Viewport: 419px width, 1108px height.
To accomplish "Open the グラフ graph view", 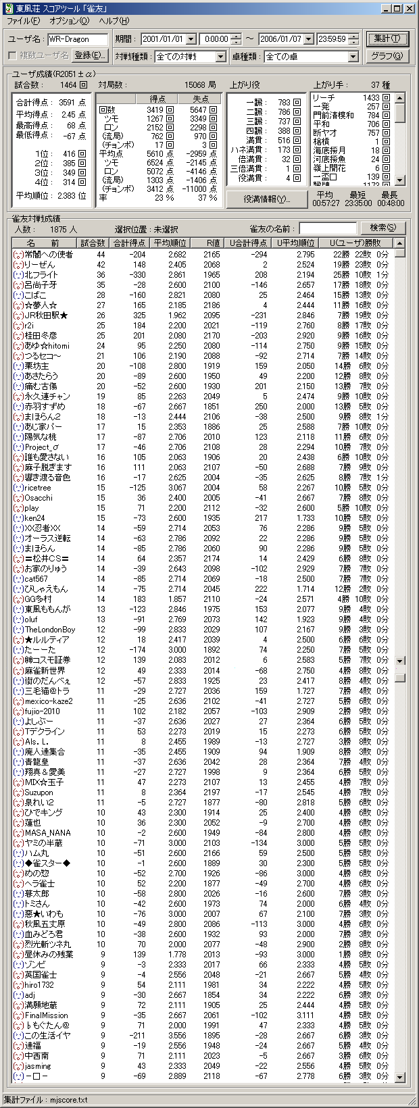I will click(x=387, y=56).
